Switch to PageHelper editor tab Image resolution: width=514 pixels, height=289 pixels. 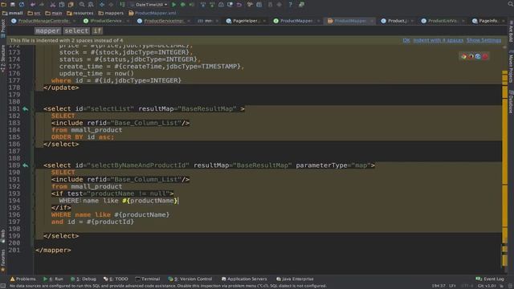tap(243, 21)
